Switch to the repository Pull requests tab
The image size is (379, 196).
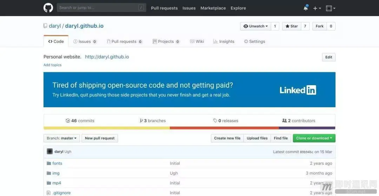[x=125, y=41]
